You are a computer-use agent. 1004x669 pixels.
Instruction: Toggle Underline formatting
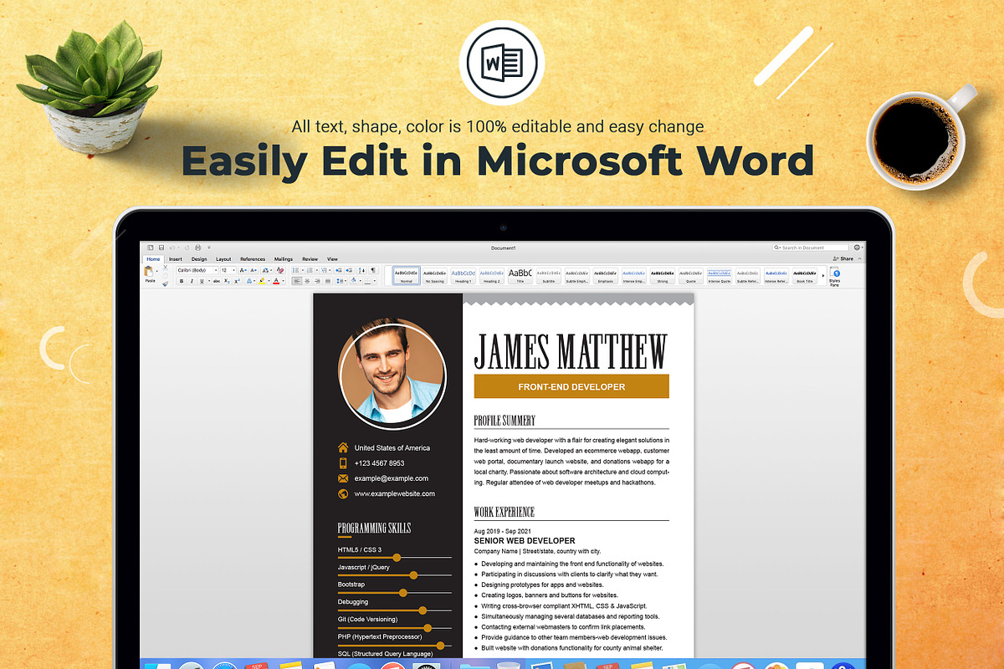pos(202,281)
